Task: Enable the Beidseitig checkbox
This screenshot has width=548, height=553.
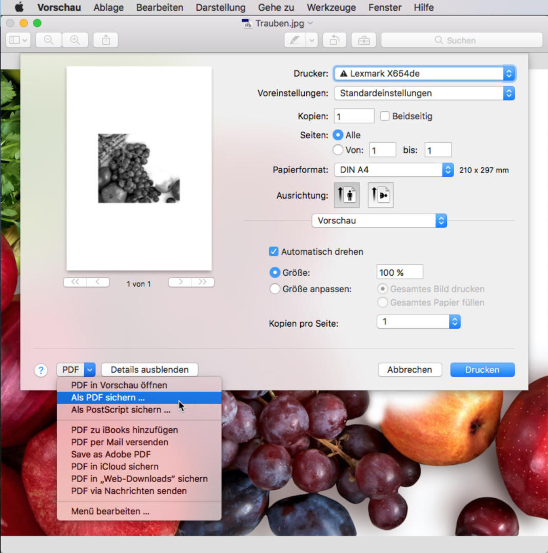Action: coord(385,117)
